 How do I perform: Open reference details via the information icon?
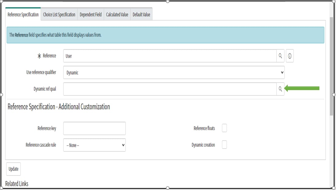tap(289, 56)
